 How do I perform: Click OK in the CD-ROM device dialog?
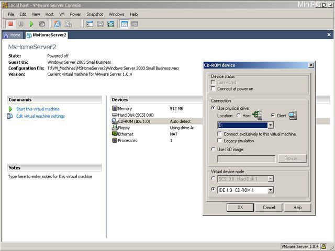pos(240,208)
